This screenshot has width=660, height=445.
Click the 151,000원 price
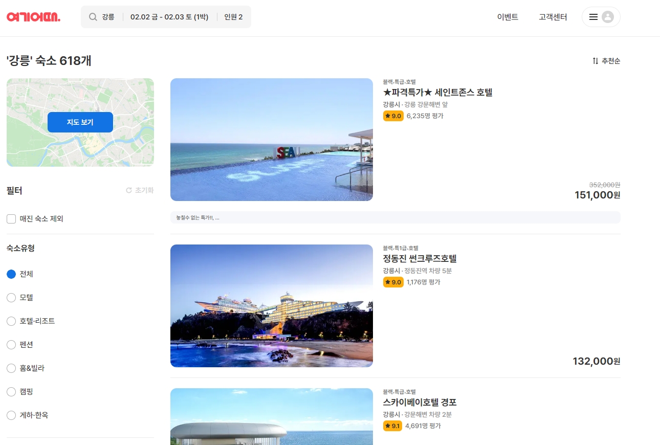pos(598,195)
